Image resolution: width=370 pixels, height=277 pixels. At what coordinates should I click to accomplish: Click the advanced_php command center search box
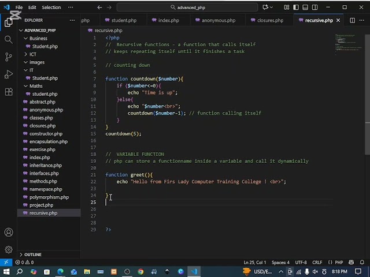click(x=187, y=8)
